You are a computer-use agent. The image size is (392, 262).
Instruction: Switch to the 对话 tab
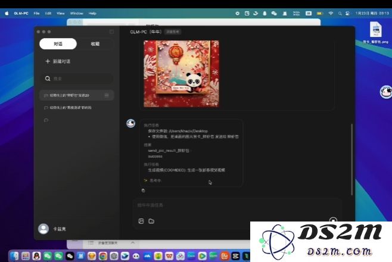point(58,44)
